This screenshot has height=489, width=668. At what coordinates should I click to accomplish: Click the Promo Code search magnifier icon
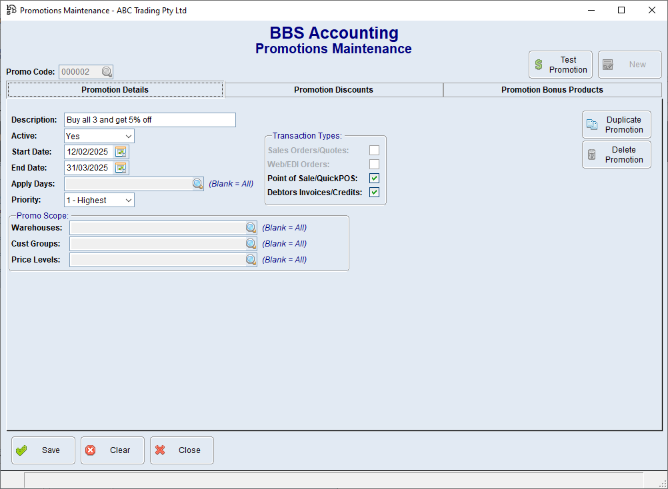click(x=107, y=72)
